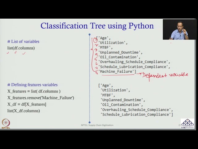
Task: Click 'Age' in the list containing Machine_Failure
Action: [103, 38]
